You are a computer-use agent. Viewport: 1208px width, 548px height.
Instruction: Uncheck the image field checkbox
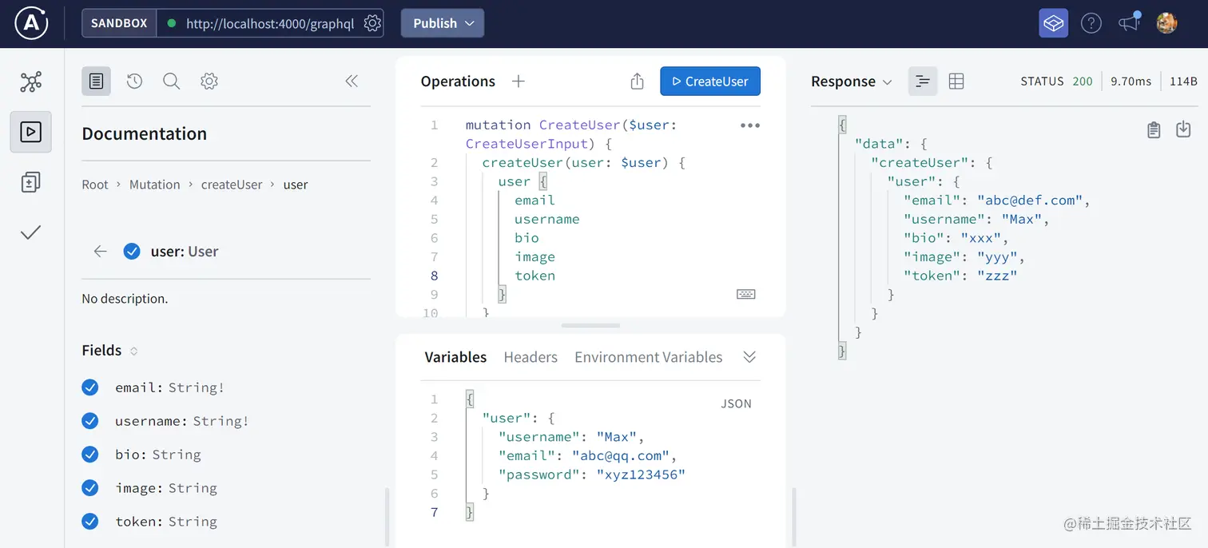(x=90, y=488)
